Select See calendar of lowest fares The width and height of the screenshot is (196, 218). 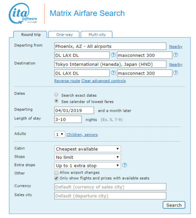click(56, 101)
